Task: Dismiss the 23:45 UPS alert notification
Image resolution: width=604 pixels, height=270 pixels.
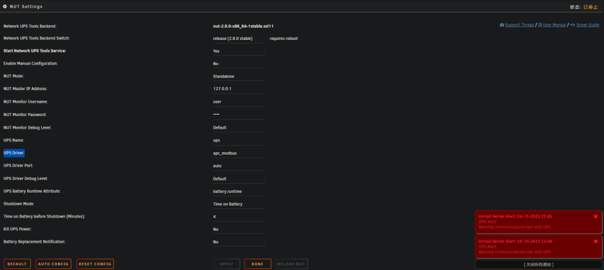Action: 596,216
